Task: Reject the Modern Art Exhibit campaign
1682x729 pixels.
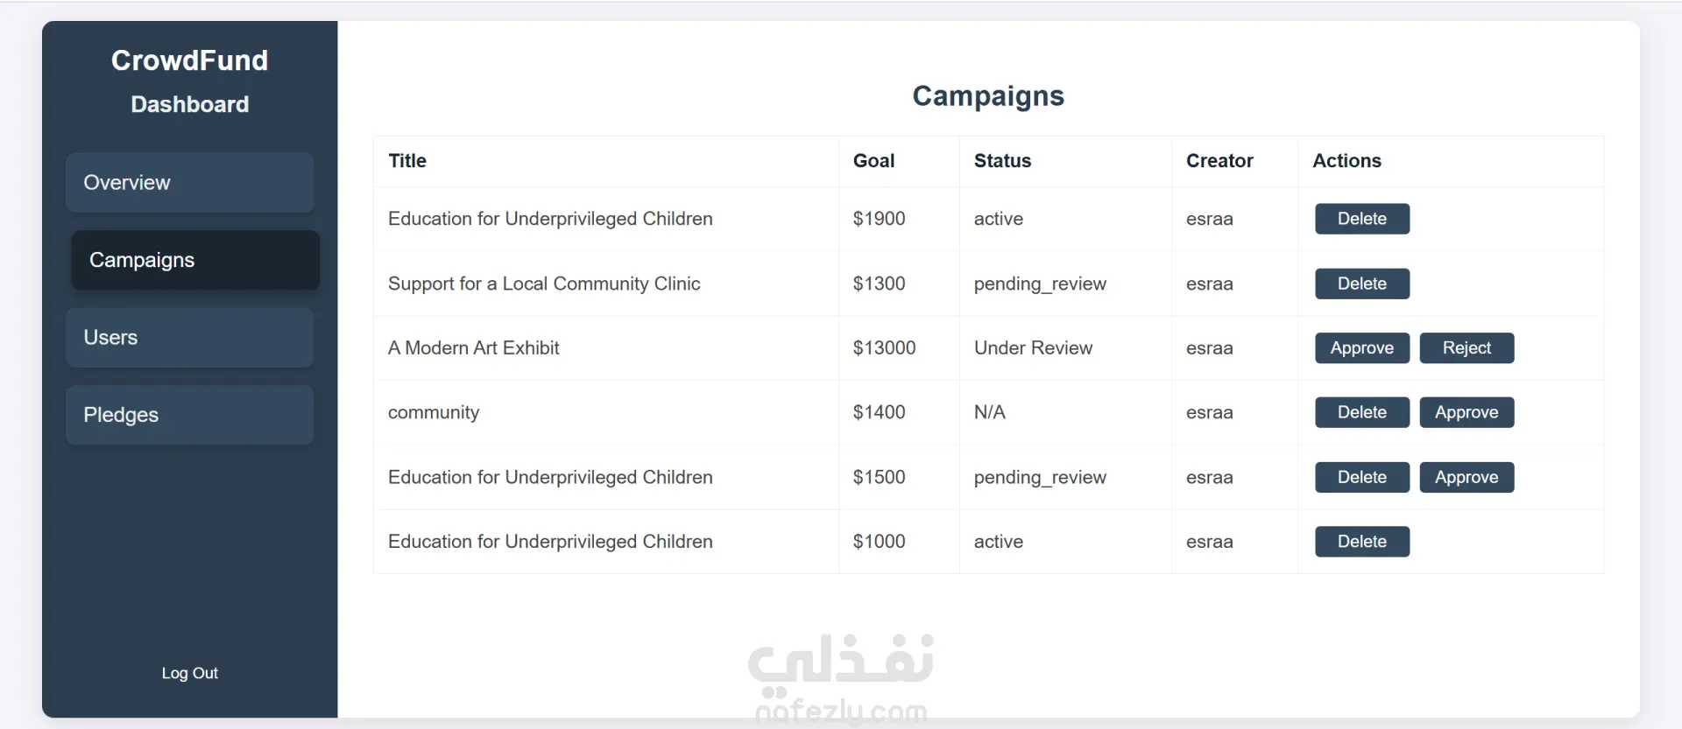Action: click(1466, 348)
